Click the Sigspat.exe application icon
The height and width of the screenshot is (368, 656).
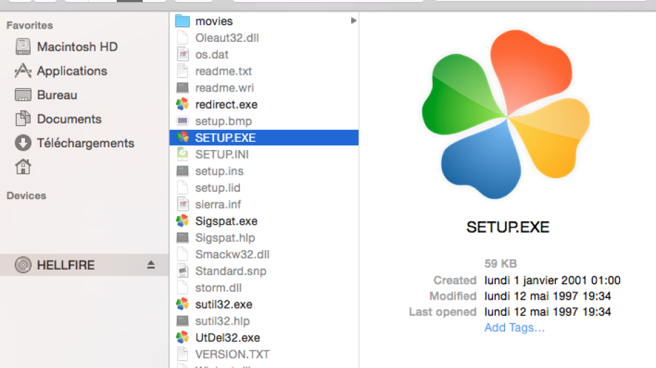click(x=183, y=221)
